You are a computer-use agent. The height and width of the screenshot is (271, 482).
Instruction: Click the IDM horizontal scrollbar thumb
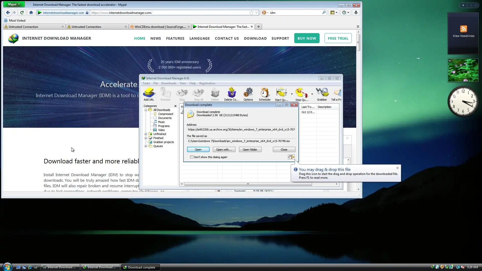coord(248,184)
